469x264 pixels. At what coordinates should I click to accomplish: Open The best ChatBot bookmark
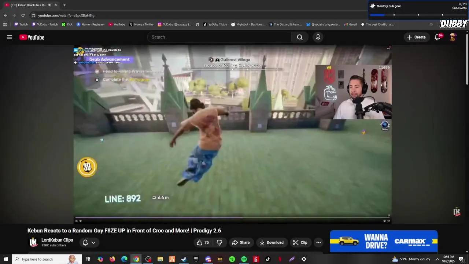coord(377,25)
